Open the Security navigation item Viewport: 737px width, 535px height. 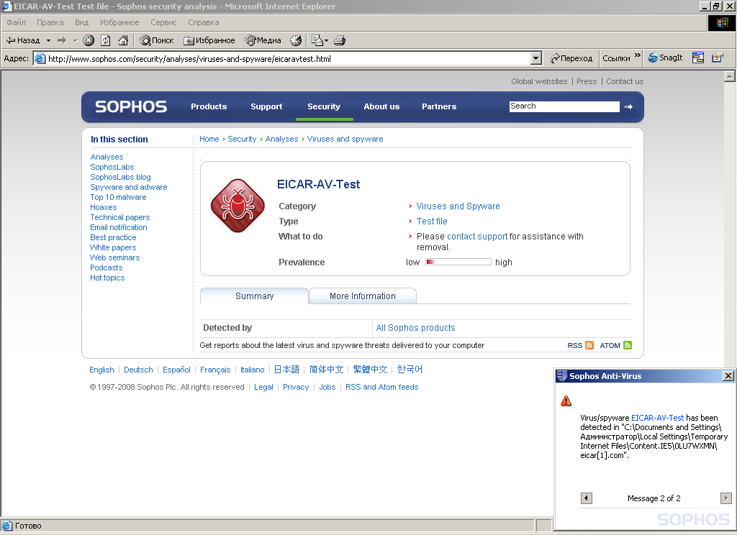(x=324, y=106)
